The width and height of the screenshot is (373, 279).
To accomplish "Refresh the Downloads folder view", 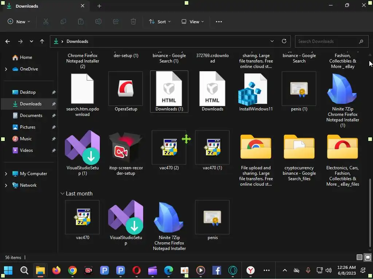I will [284, 41].
